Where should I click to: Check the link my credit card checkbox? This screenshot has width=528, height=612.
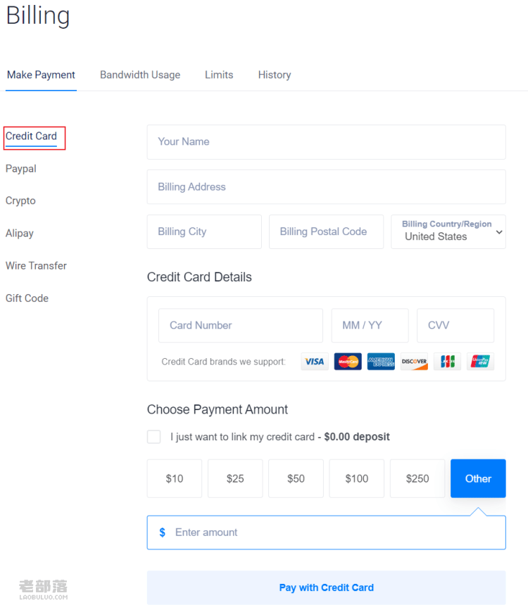click(154, 437)
